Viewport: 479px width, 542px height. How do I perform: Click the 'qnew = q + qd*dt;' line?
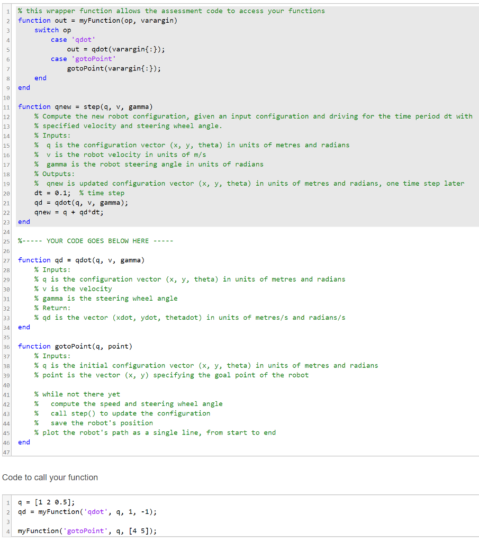69,212
